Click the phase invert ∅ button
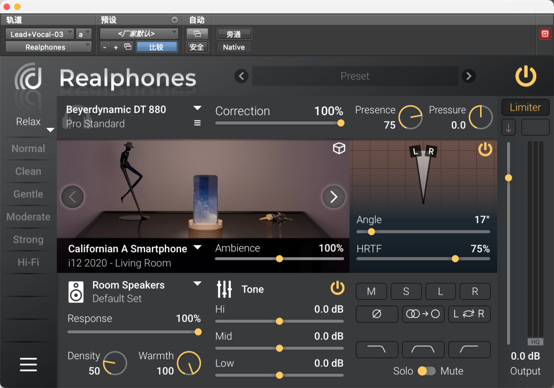Viewport: 554px width, 388px height. (377, 314)
